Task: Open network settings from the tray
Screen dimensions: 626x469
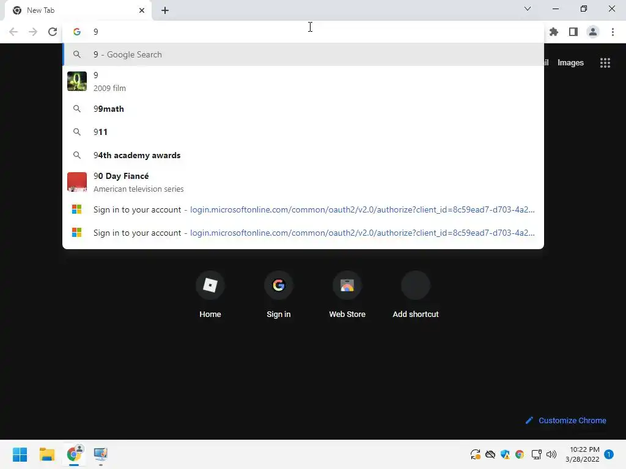Action: (x=536, y=454)
